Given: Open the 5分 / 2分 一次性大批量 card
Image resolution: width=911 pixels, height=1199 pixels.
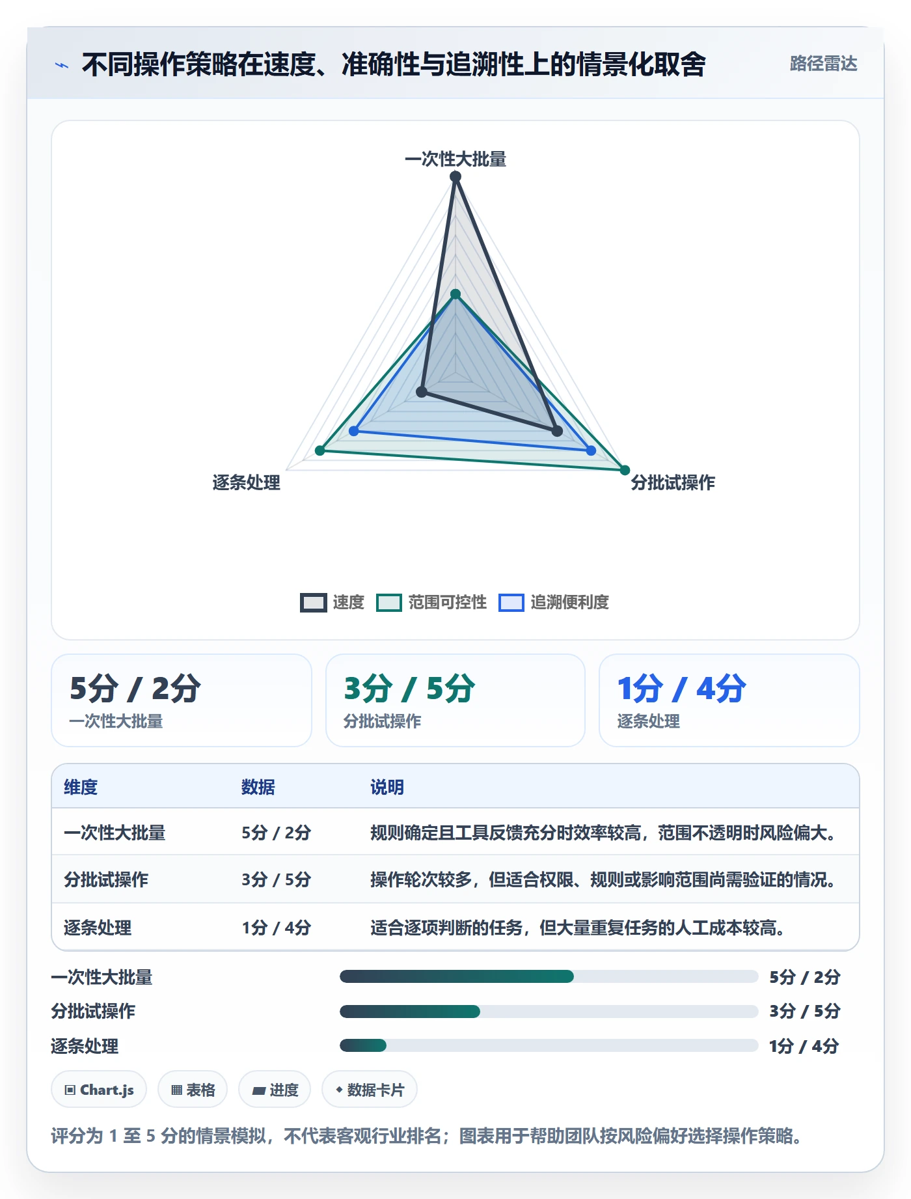Looking at the screenshot, I should click(x=182, y=700).
